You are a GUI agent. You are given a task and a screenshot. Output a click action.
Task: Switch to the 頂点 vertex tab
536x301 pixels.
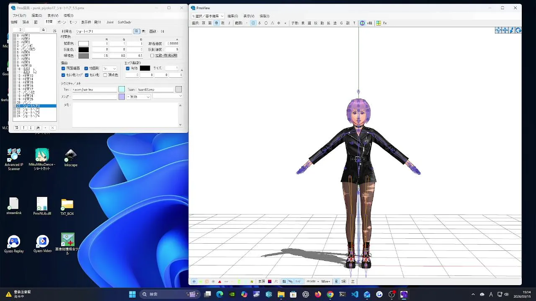26,22
